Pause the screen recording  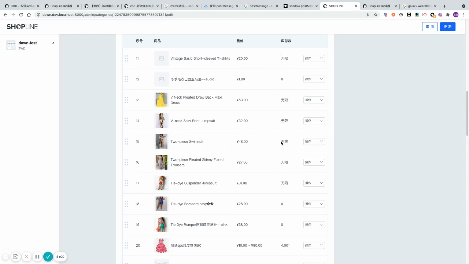pos(37,257)
